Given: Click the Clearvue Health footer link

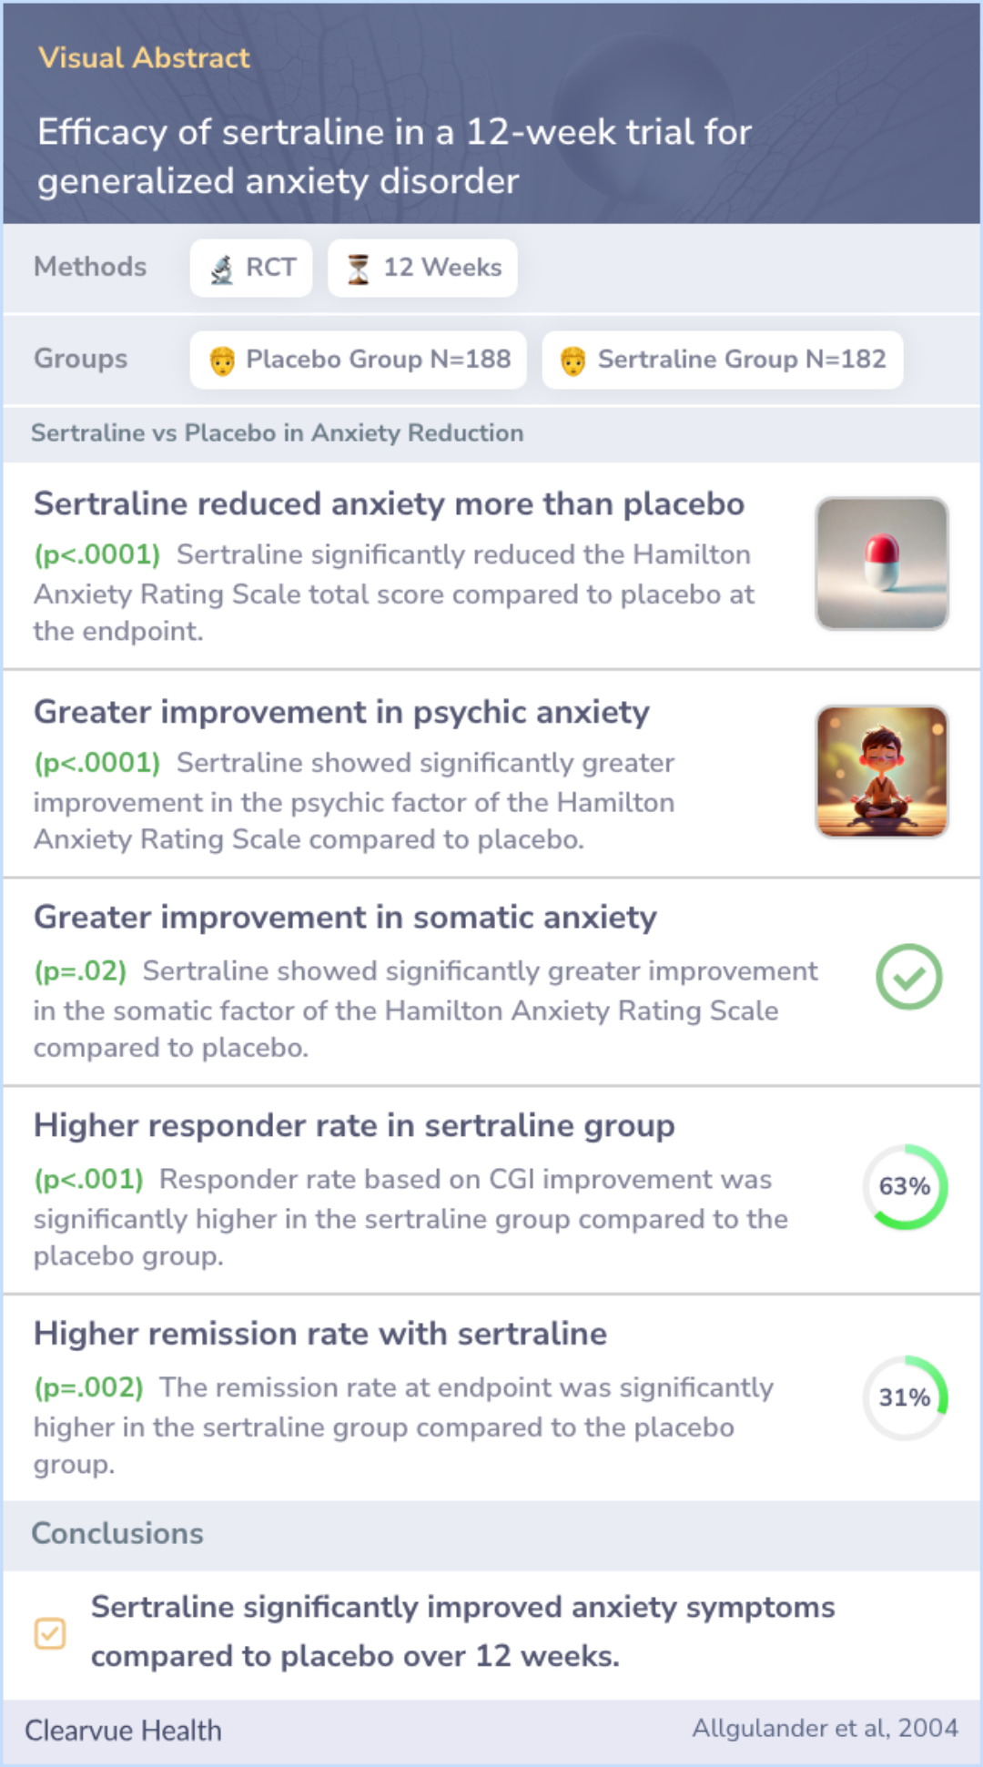Looking at the screenshot, I should pyautogui.click(x=123, y=1731).
